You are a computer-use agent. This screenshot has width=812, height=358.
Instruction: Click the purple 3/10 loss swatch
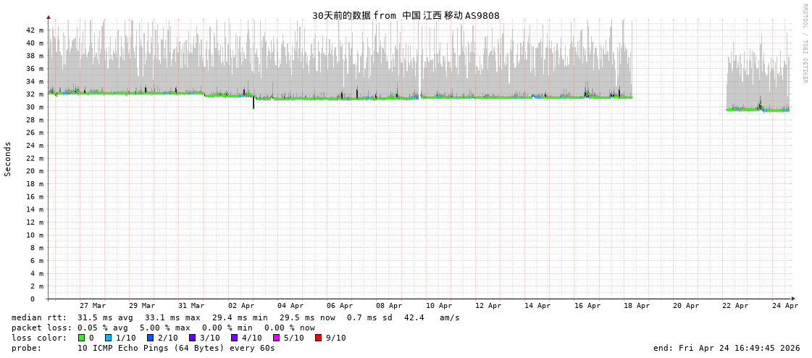point(192,338)
